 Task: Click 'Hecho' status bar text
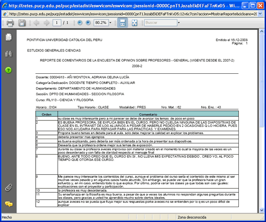(7, 217)
